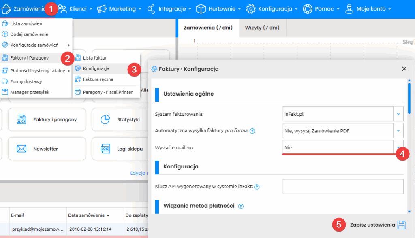This screenshot has height=238, width=415.
Task: Click help icon beside Wiązanie metod płatności
Action: tap(241, 206)
